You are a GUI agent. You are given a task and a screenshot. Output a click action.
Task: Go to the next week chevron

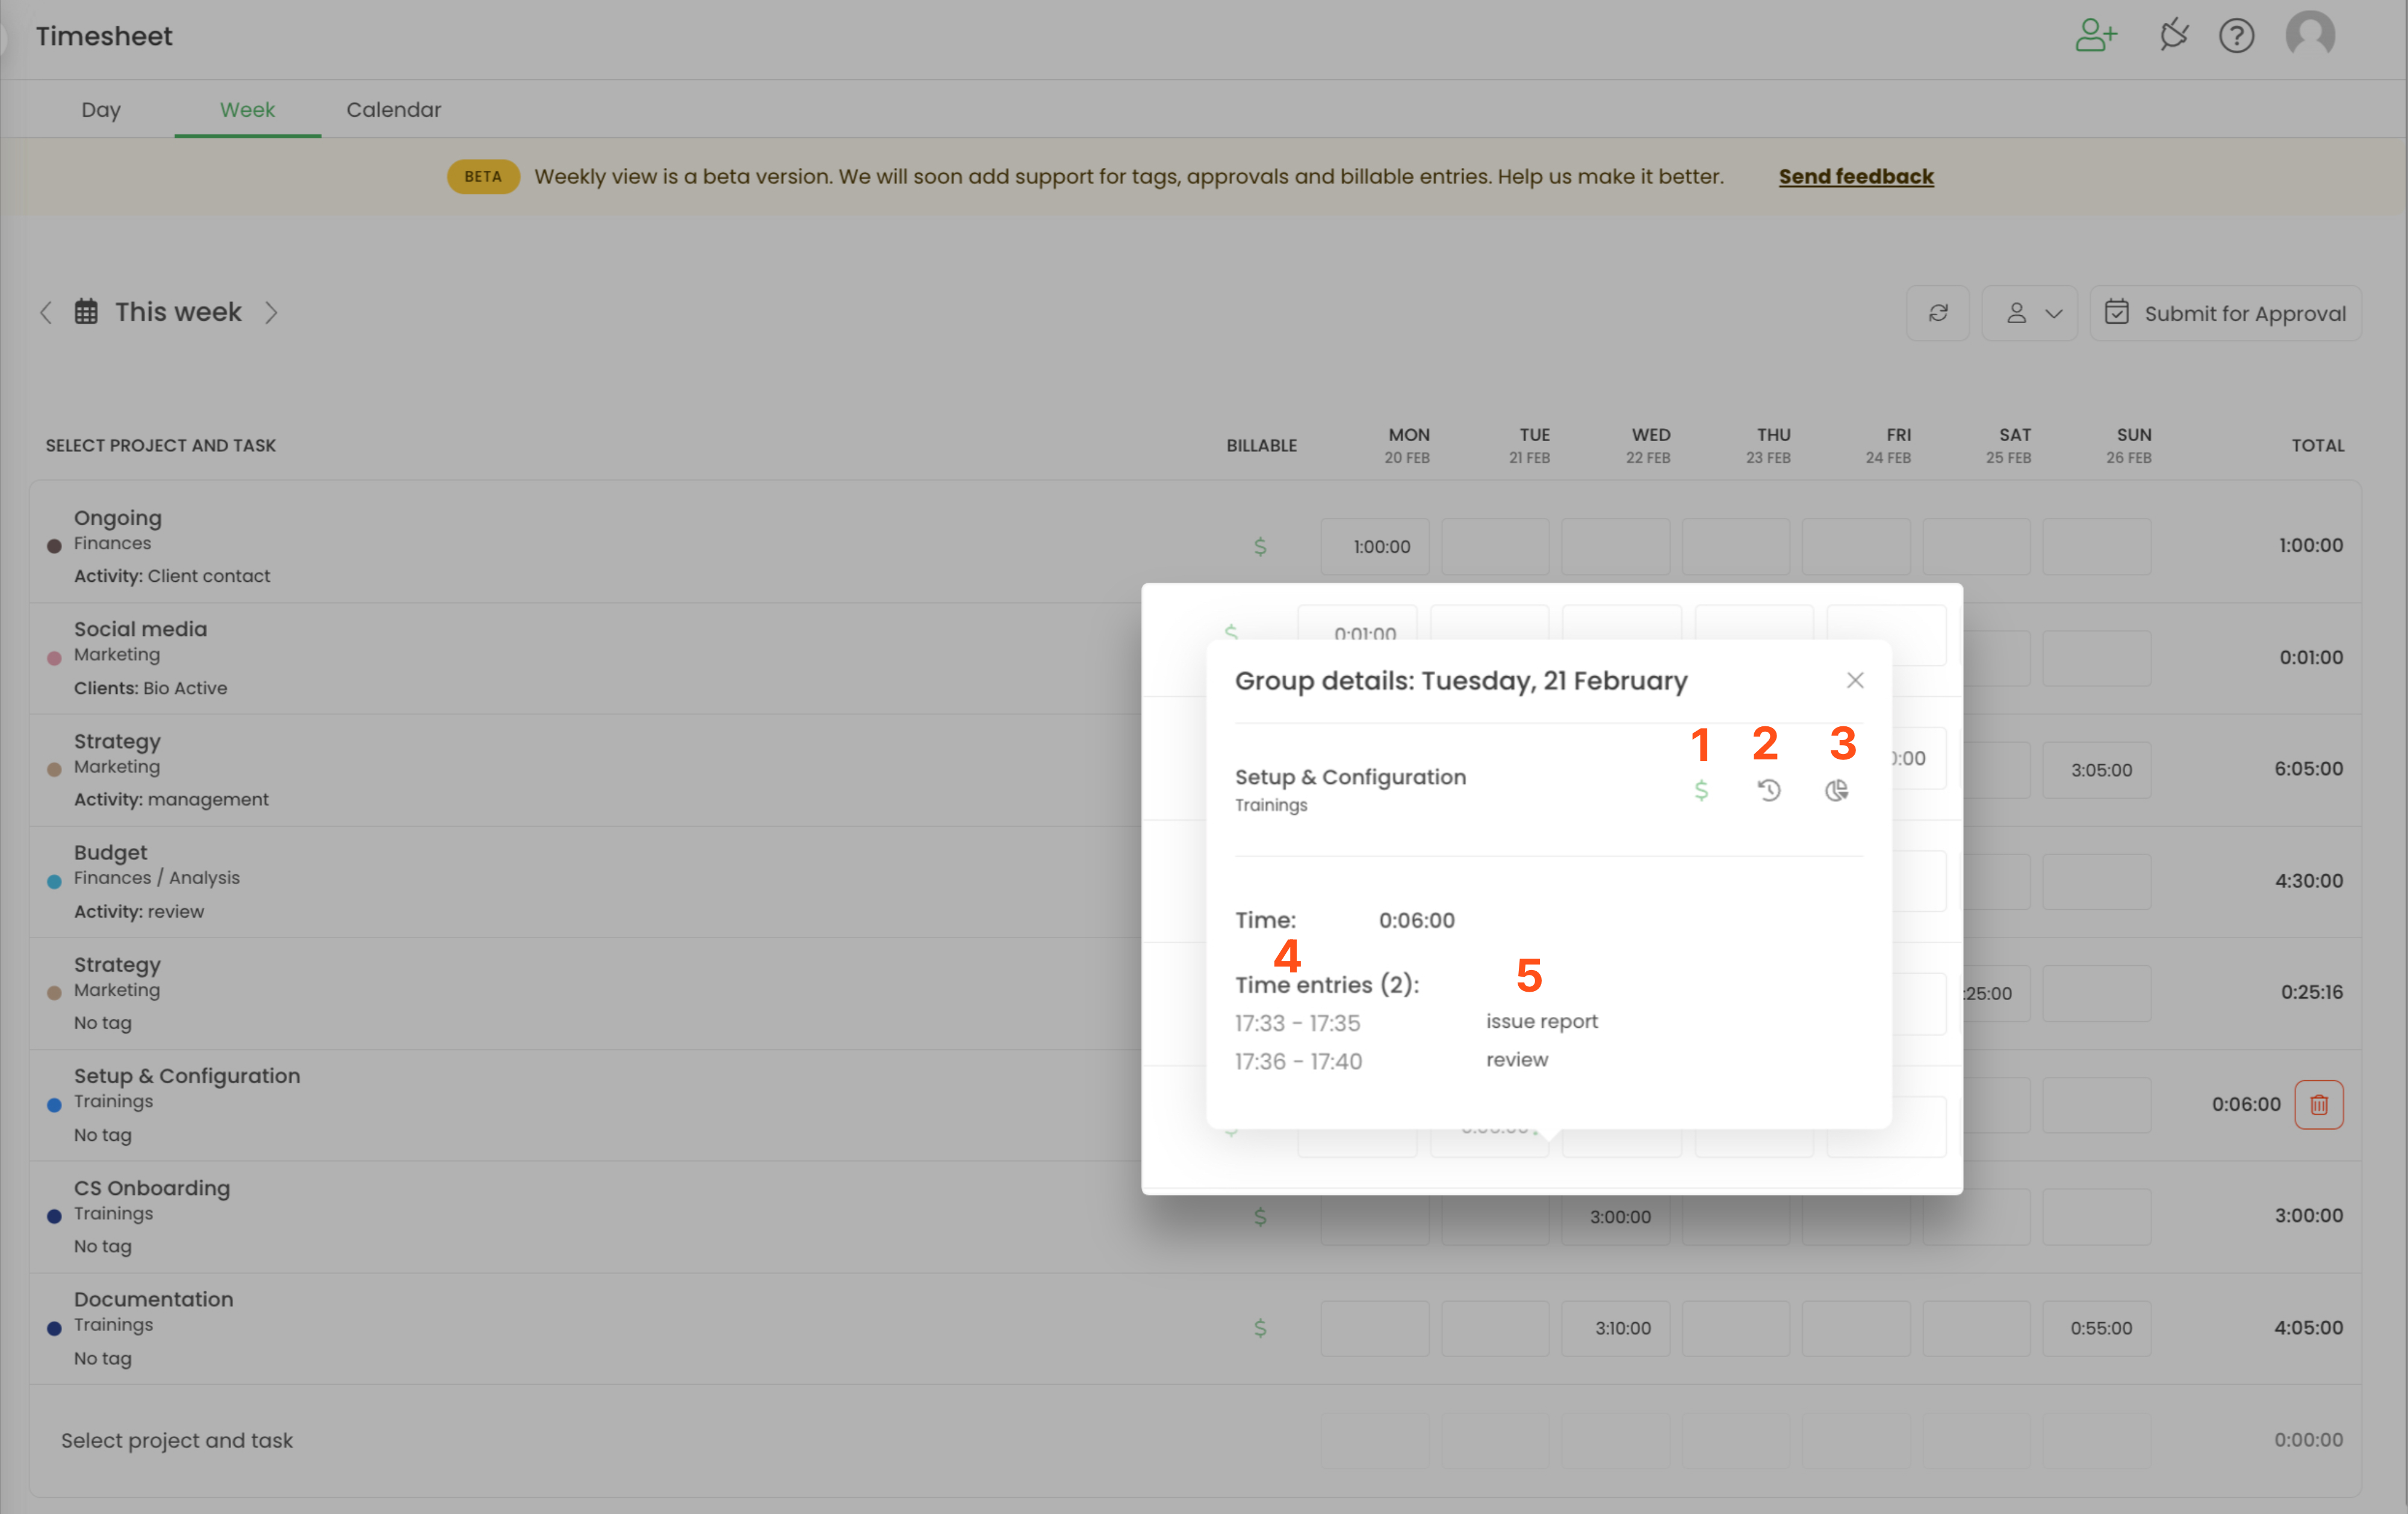[271, 313]
